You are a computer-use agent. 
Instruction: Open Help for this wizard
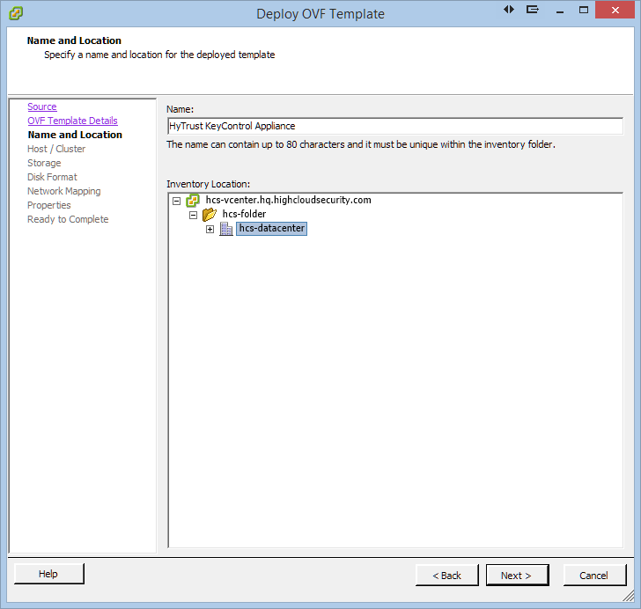tap(49, 574)
